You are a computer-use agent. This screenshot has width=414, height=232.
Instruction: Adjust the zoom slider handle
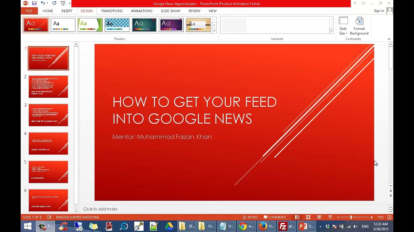click(351, 217)
